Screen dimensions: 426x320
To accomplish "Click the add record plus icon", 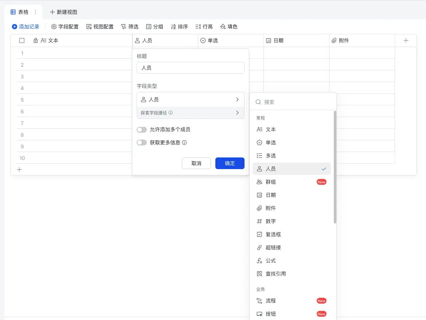I will pyautogui.click(x=15, y=27).
